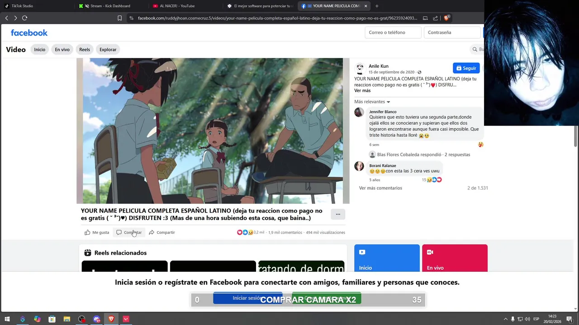Click the Brave browser taskbar icon
Image resolution: width=579 pixels, height=325 pixels.
click(111, 319)
